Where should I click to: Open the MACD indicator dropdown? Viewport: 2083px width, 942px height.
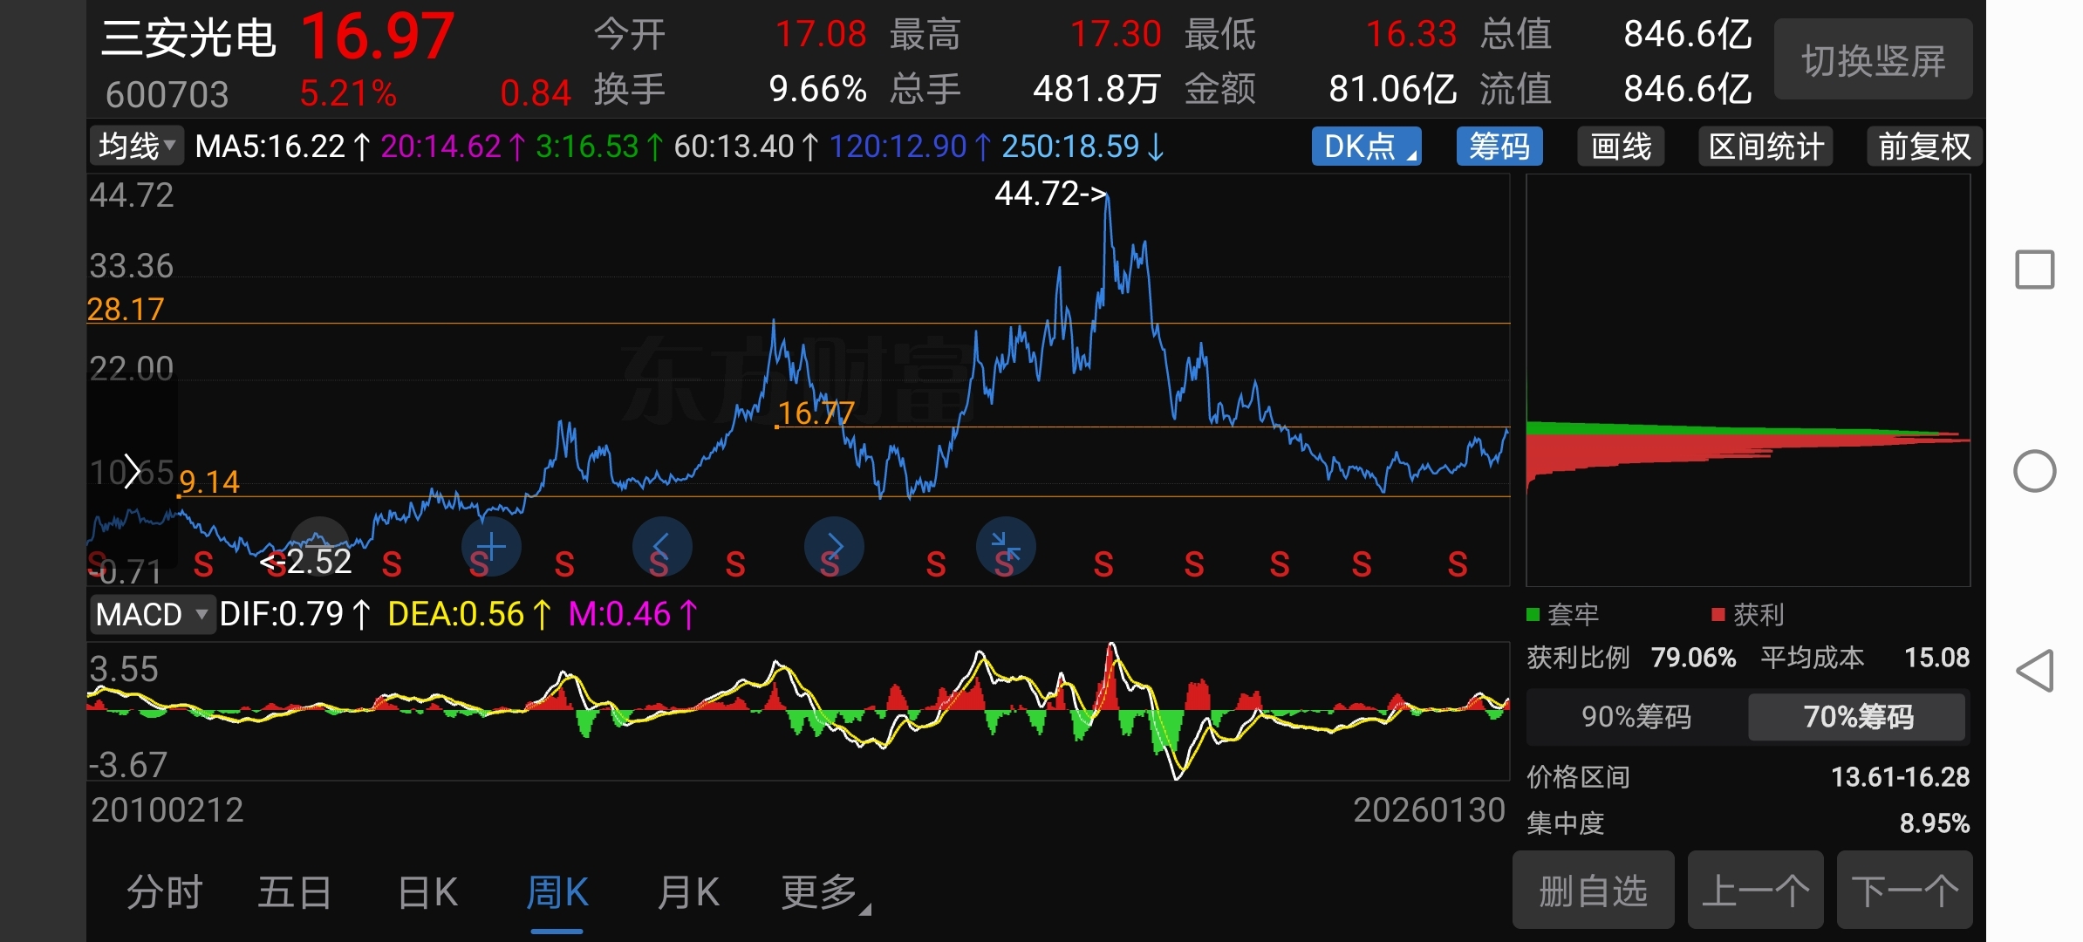pos(152,614)
